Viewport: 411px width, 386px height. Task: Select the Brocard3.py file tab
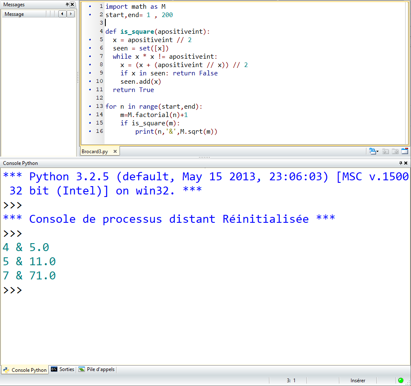tap(95, 152)
